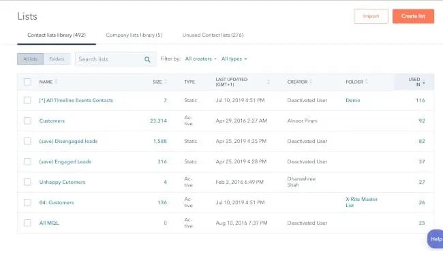Open the All types filter dropdown
Screen dimensions: 443x254
click(234, 59)
